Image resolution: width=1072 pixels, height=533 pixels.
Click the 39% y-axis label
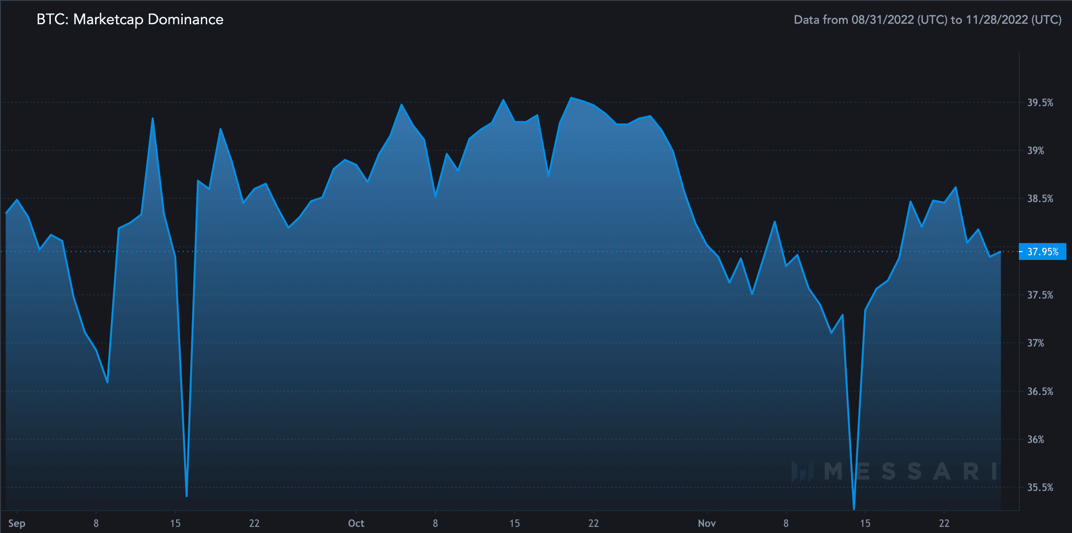pyautogui.click(x=1036, y=150)
